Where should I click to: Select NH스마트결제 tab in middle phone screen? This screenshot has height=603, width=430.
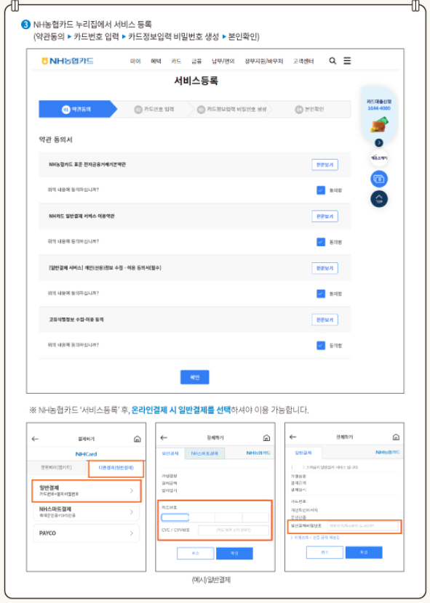pyautogui.click(x=204, y=453)
